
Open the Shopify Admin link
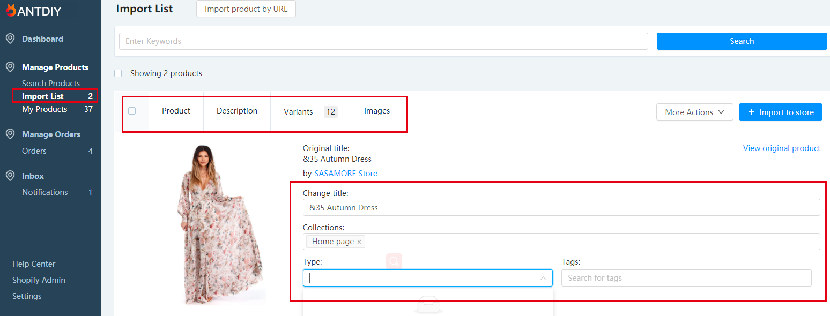point(39,280)
